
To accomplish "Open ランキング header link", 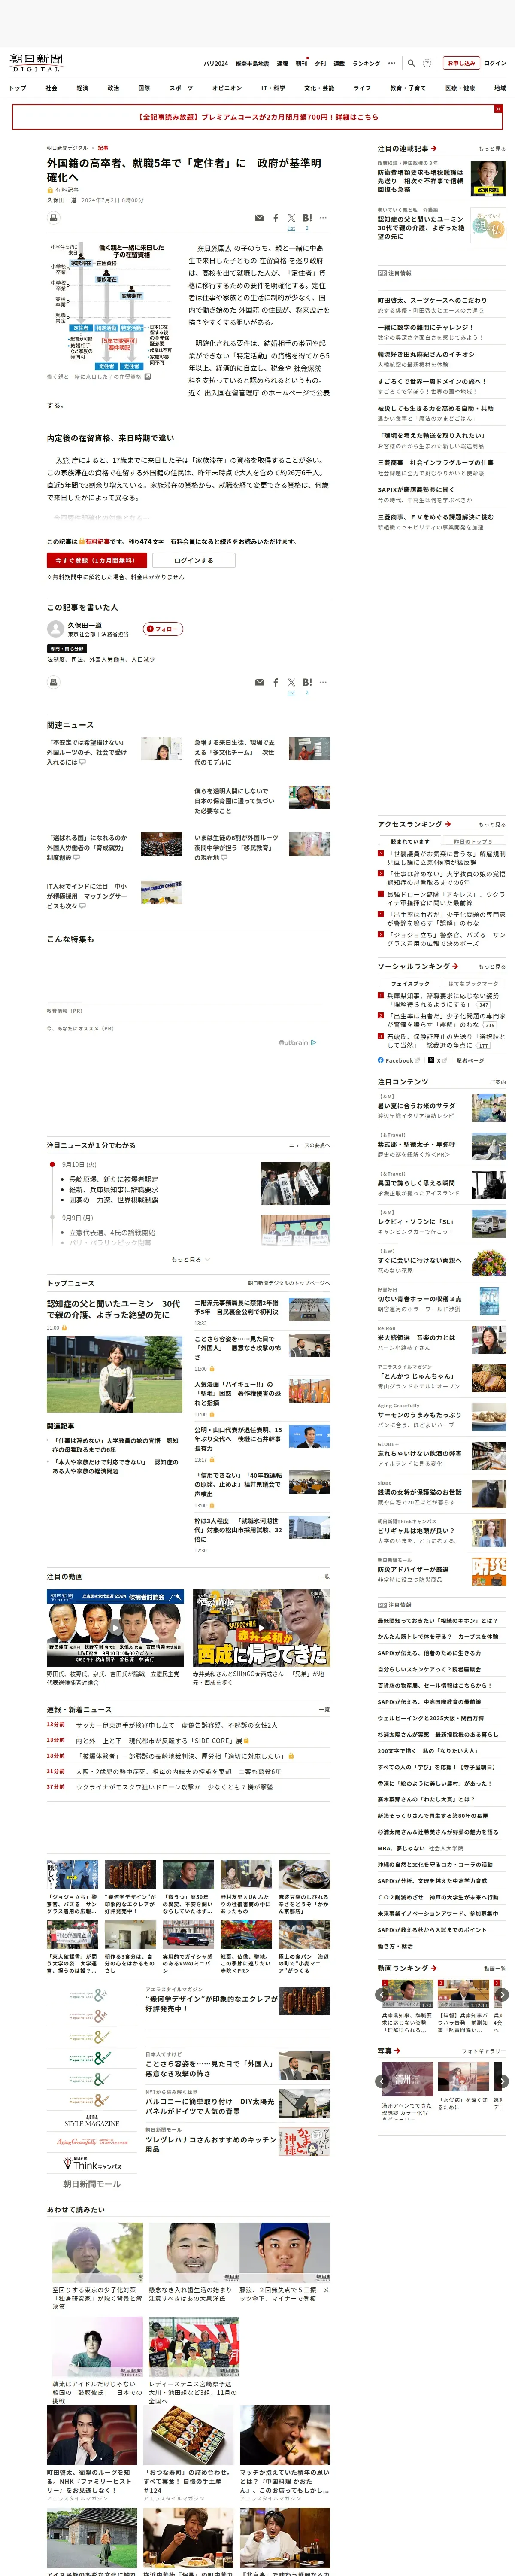I will [366, 63].
